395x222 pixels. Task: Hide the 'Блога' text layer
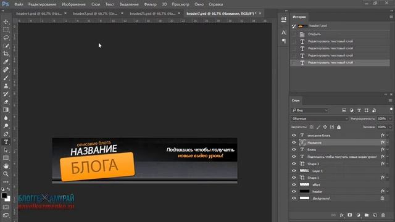(294, 149)
